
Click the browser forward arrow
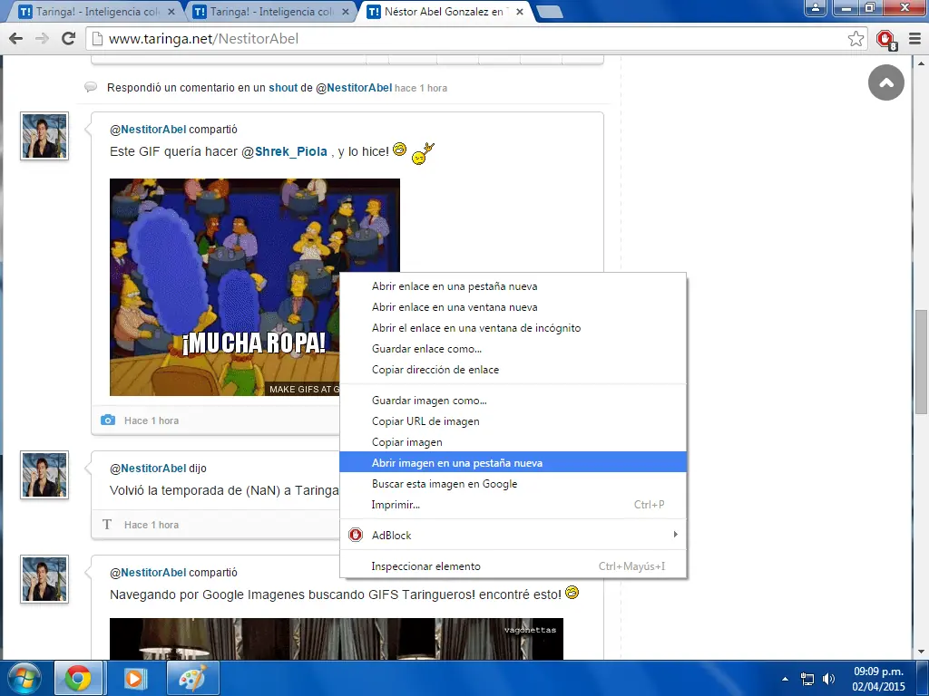[42, 38]
